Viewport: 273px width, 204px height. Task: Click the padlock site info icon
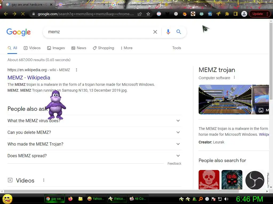(34, 14)
